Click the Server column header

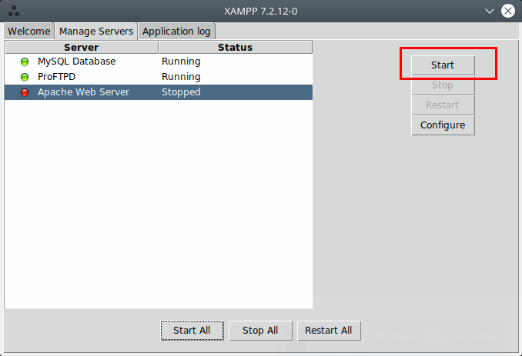click(82, 47)
